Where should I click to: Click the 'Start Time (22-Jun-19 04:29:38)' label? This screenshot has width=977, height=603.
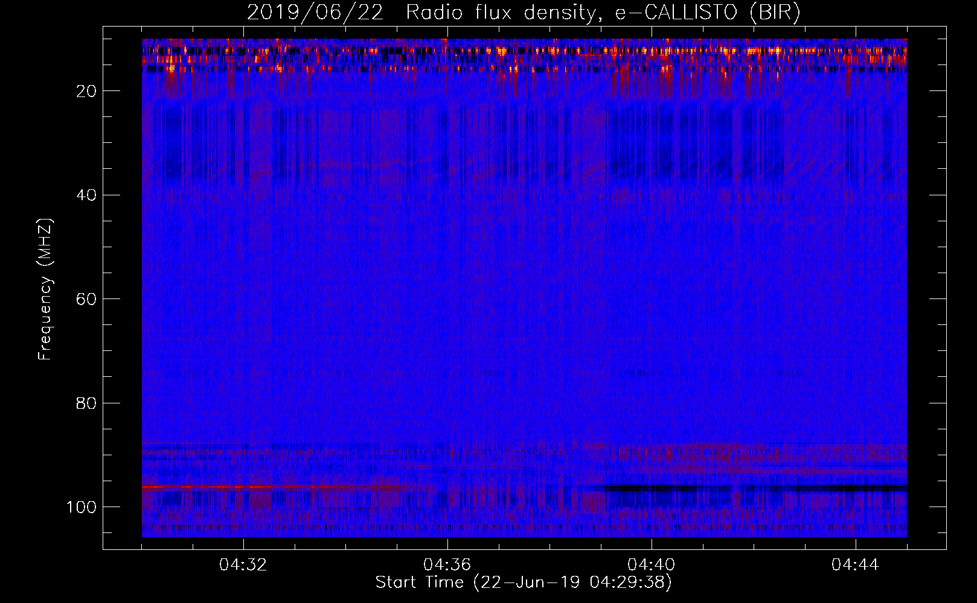pyautogui.click(x=524, y=582)
